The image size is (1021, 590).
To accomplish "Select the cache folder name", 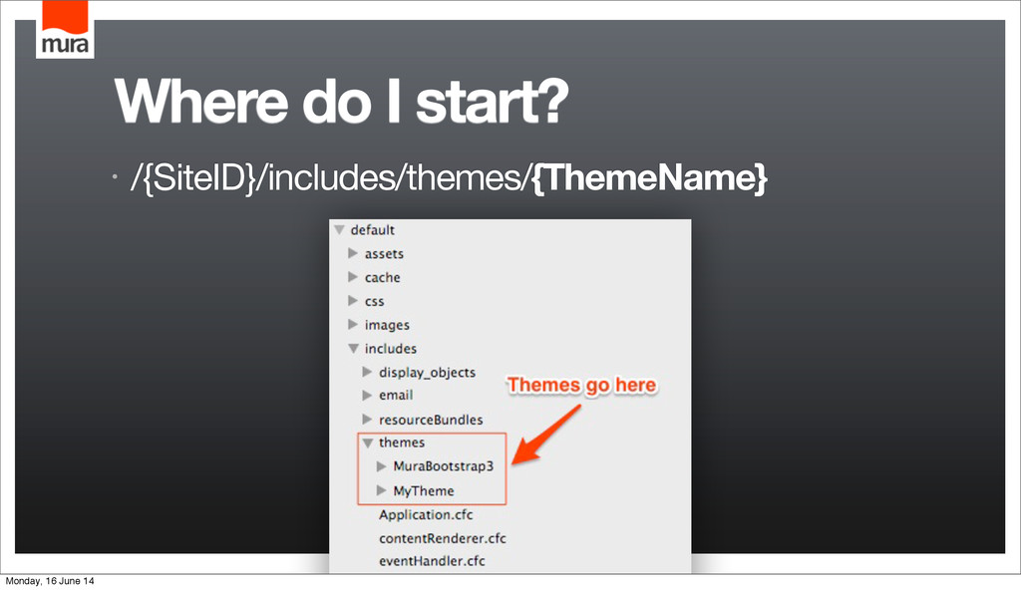I will [382, 277].
